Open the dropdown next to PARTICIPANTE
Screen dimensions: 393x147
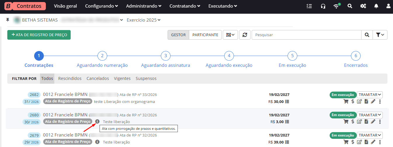pos(230,35)
